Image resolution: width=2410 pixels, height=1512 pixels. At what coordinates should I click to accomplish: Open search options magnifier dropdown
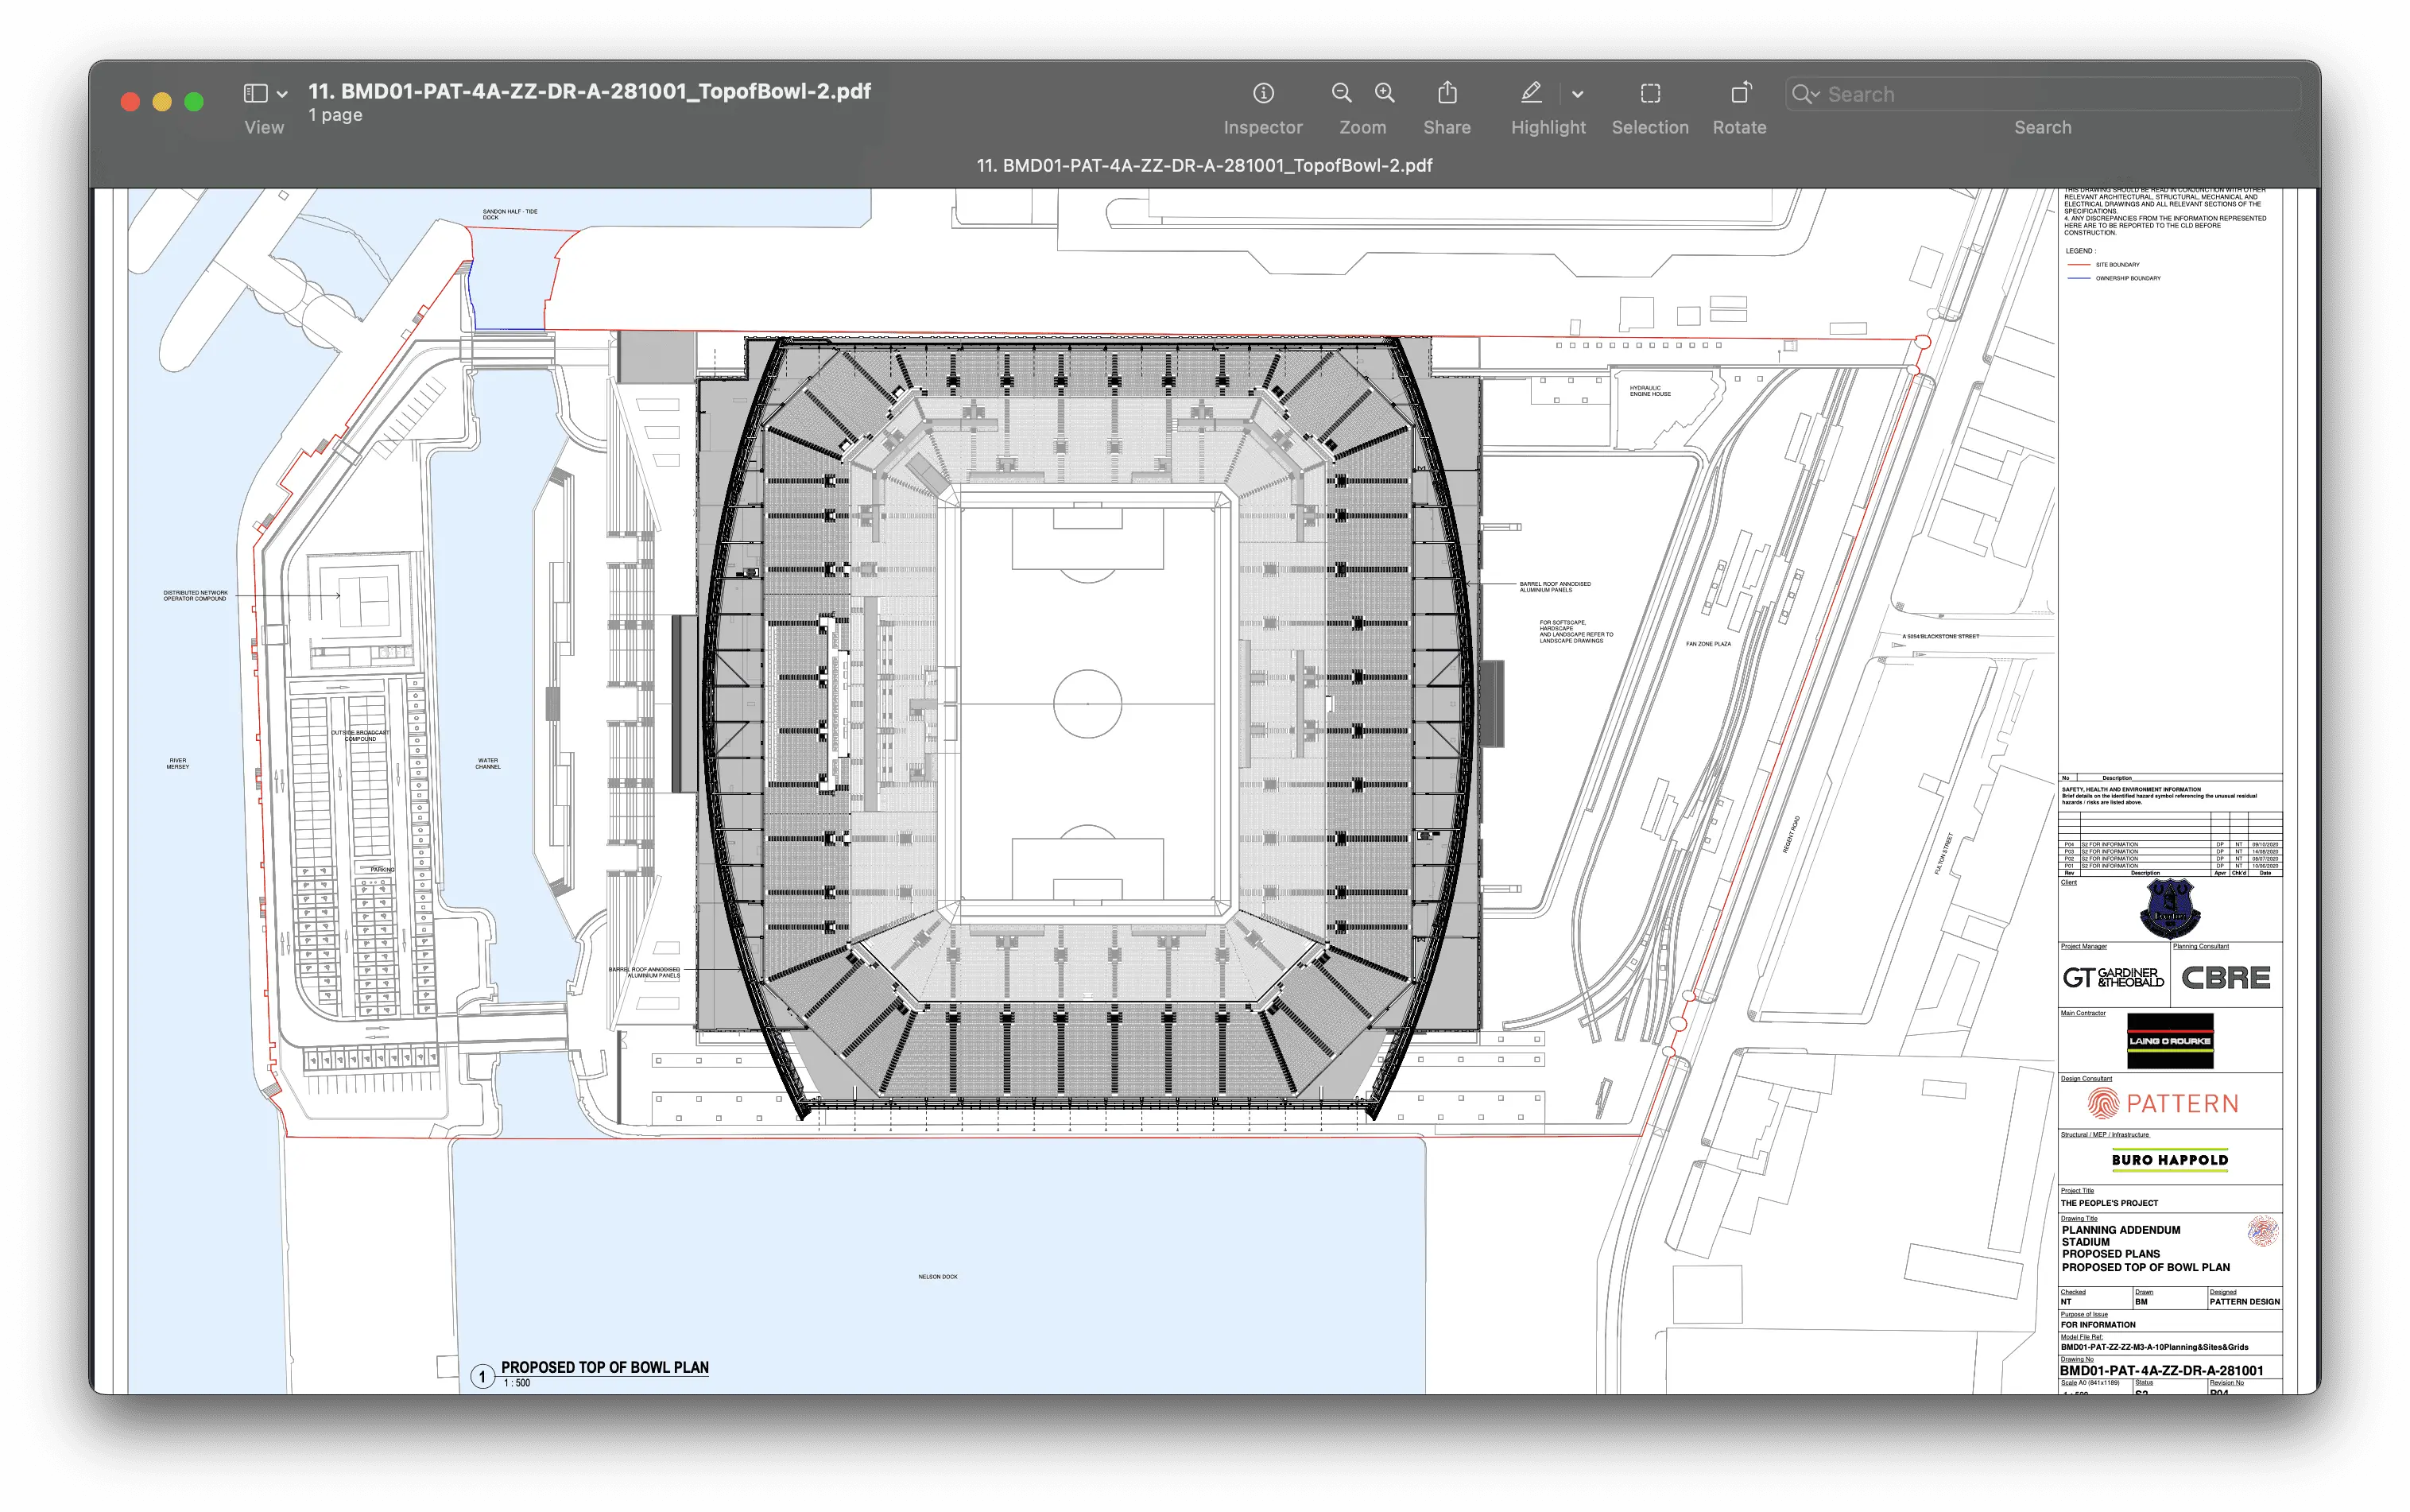point(1805,94)
